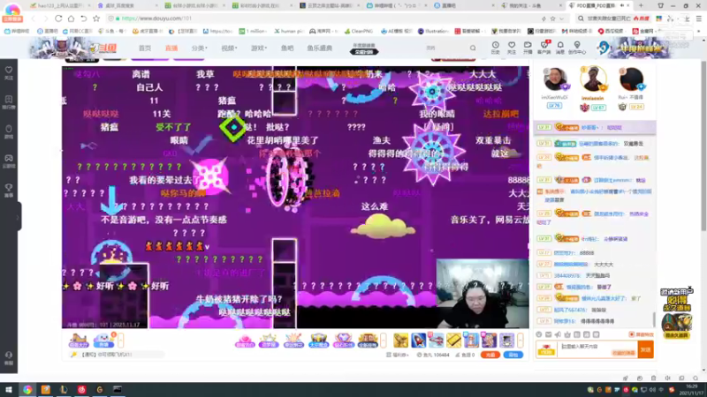
Task: Click the Douyu logo
Action: tap(103, 48)
